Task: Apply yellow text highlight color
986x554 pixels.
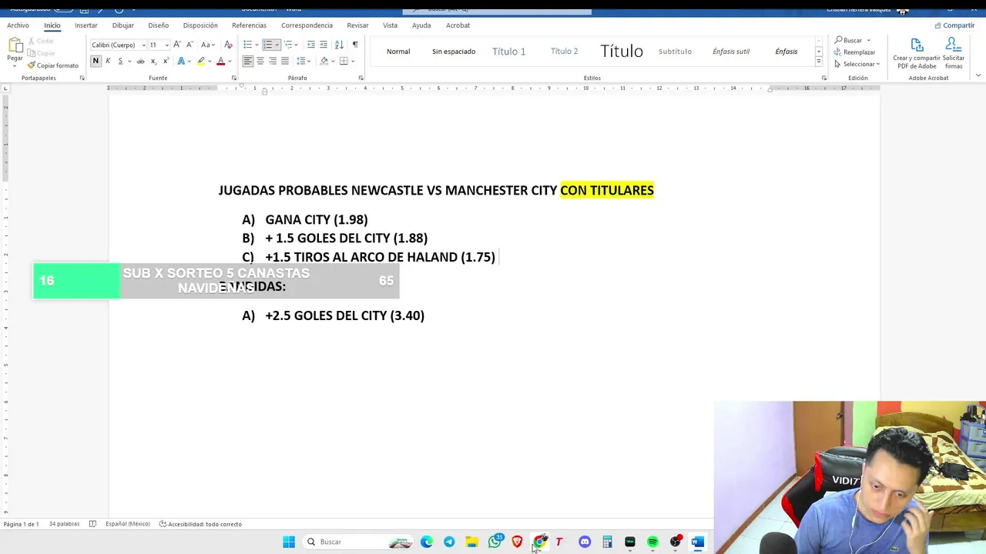Action: click(x=201, y=61)
